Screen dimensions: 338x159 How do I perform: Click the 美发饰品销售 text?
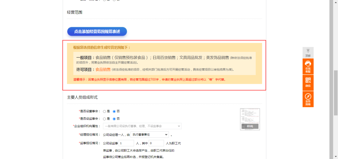218,58
